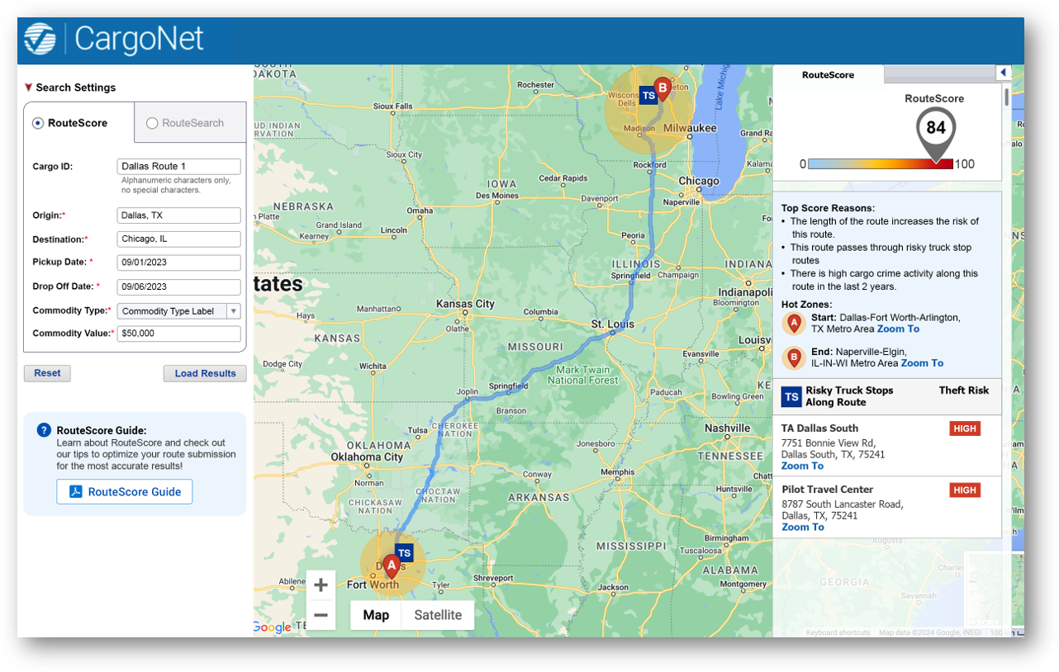The height and width of the screenshot is (672, 1059).
Task: Click the A origin marker near Fort Worth
Action: coord(392,566)
